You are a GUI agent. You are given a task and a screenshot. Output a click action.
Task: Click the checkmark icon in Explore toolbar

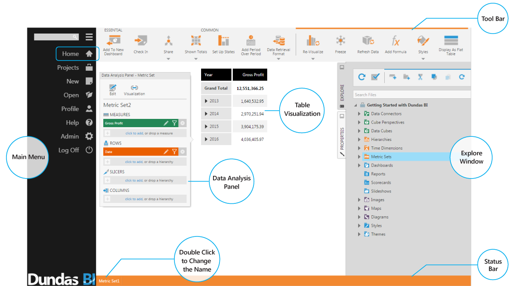point(376,77)
